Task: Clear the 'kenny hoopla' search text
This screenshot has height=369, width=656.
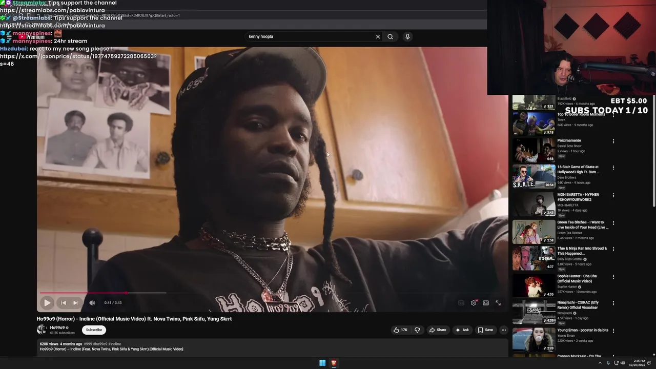Action: [378, 36]
